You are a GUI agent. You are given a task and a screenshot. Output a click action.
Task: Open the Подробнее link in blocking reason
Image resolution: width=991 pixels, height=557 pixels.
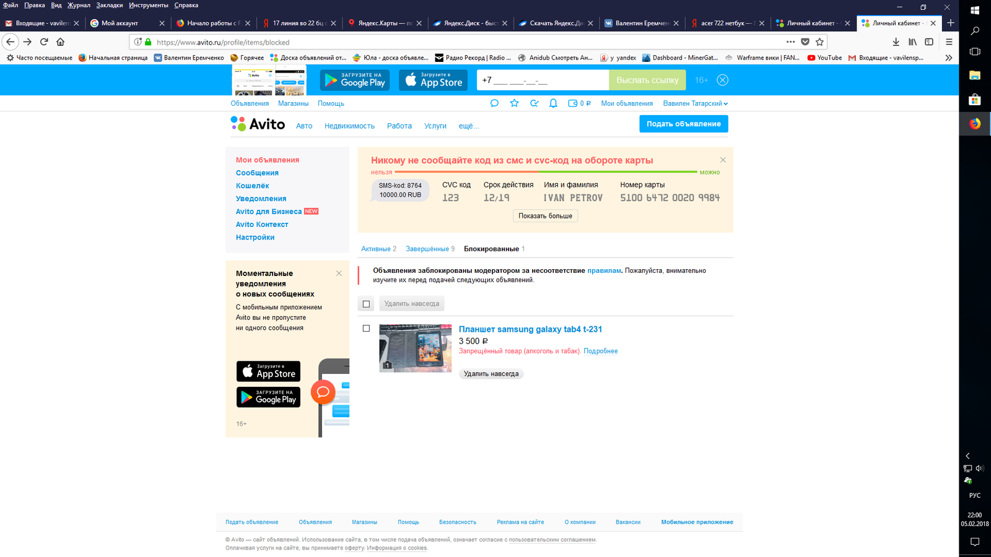point(600,351)
